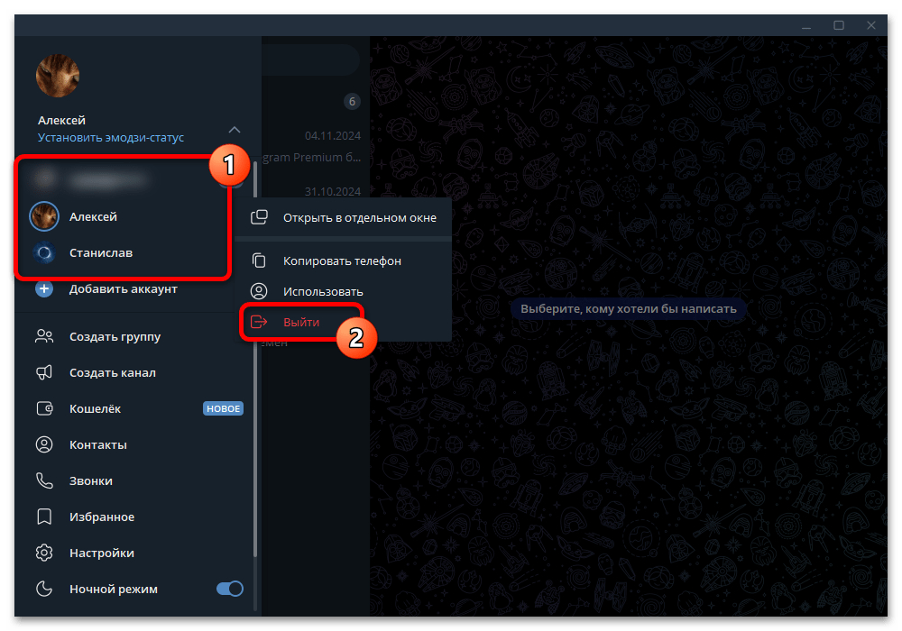Collapse the account list with the chevron
This screenshot has height=631, width=902.
(234, 130)
